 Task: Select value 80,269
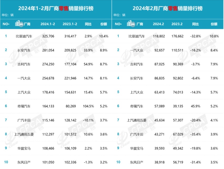[x=71, y=106]
